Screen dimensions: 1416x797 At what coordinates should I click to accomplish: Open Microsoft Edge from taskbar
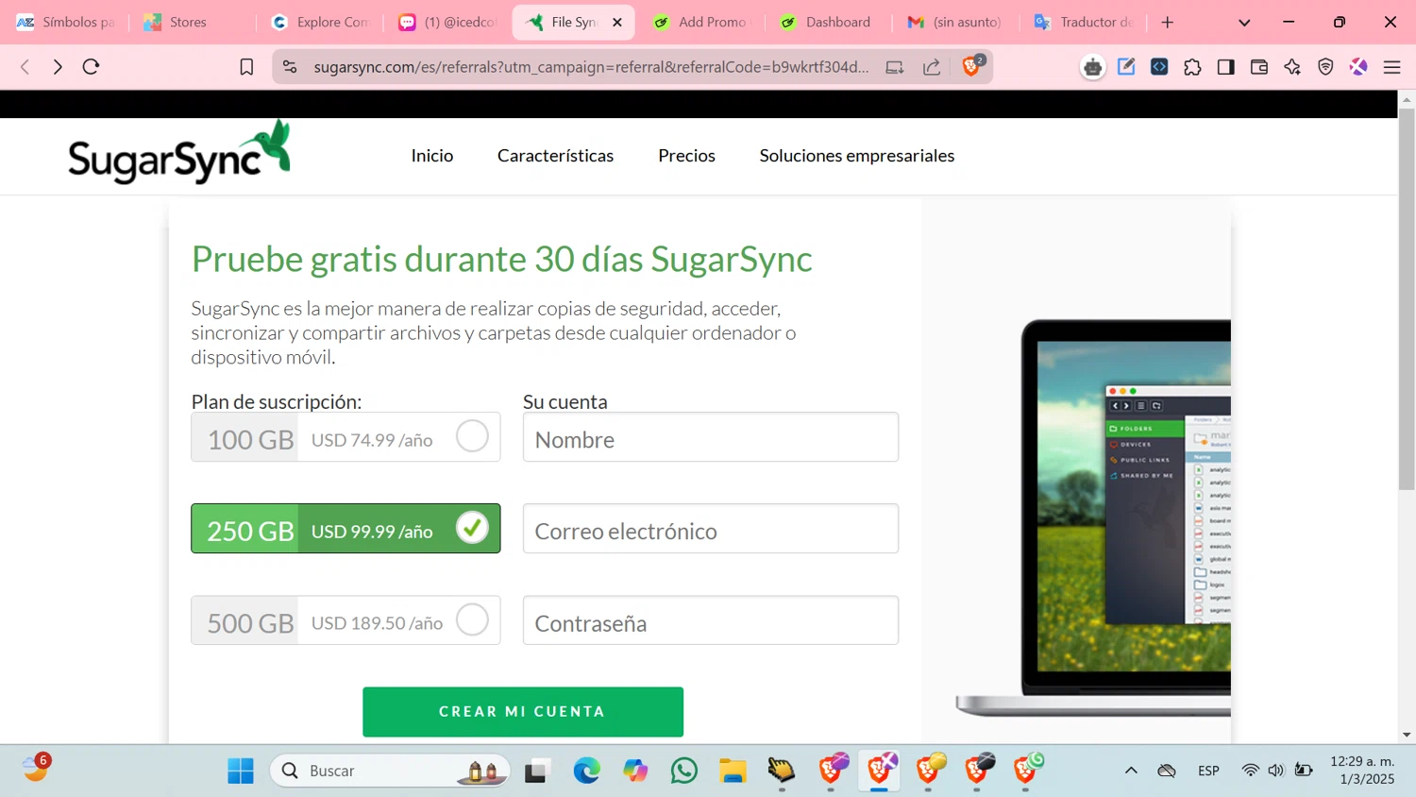tap(586, 771)
